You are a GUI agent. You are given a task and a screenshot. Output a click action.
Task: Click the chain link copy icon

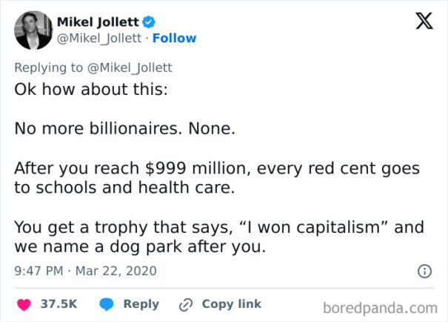[x=186, y=304]
